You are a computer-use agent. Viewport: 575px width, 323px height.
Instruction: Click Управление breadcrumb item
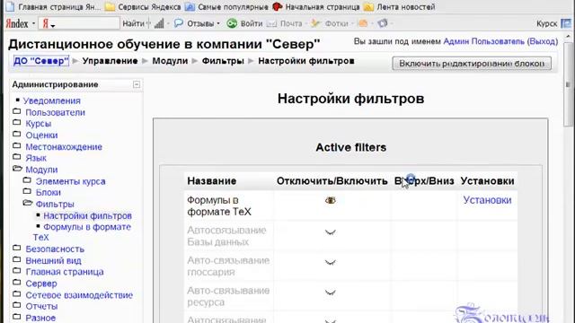pos(110,61)
